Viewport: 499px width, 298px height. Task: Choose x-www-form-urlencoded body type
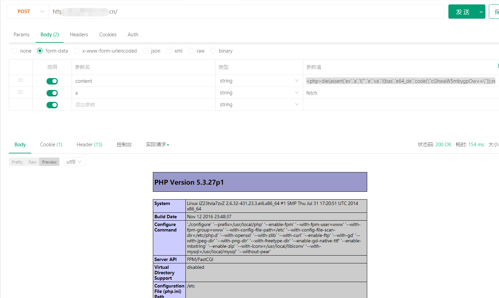tap(76, 51)
